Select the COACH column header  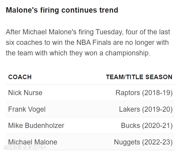(20, 77)
